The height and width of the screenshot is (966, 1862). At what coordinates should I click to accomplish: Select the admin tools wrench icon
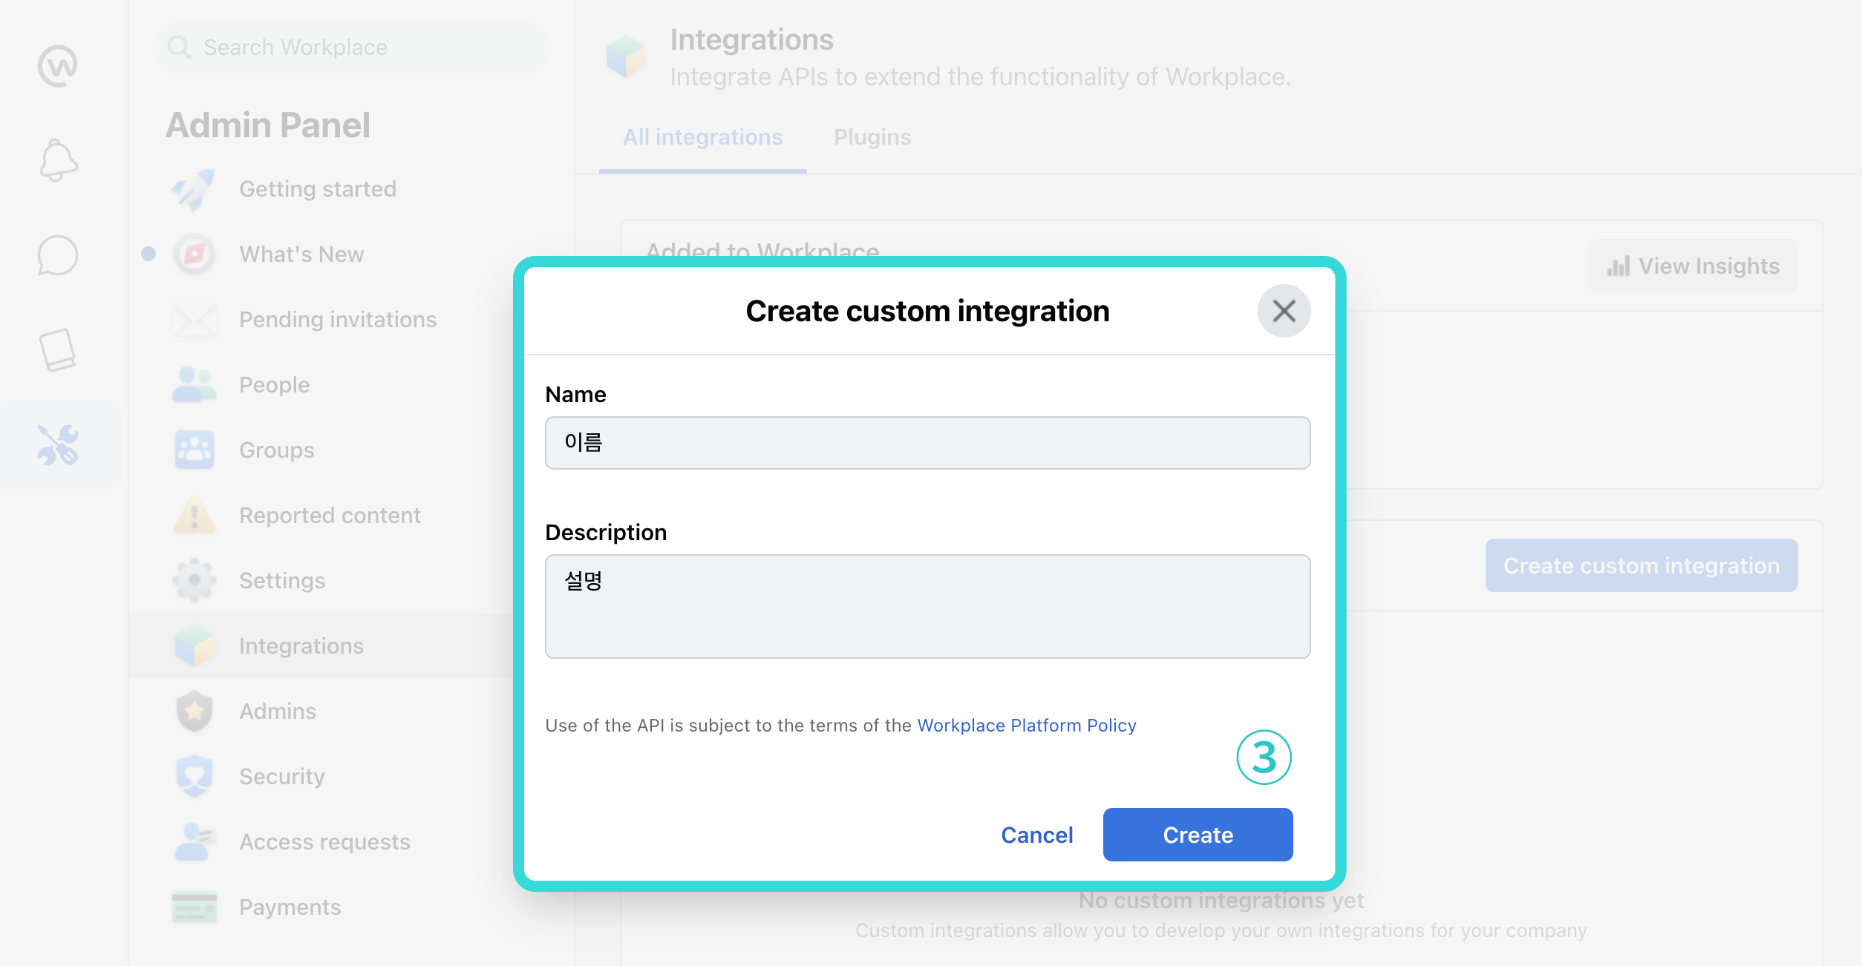[x=58, y=444]
